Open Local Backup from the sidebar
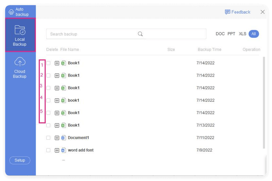This screenshot has height=181, width=272. [x=20, y=35]
